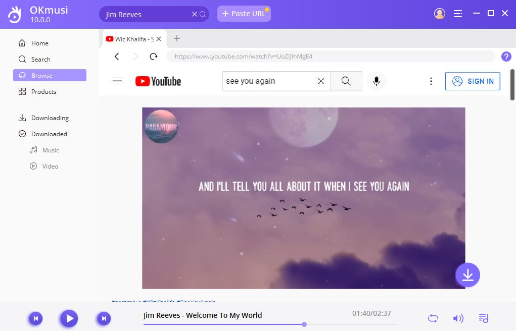
Task: Open YouTube guide hamburger menu
Action: pyautogui.click(x=117, y=81)
